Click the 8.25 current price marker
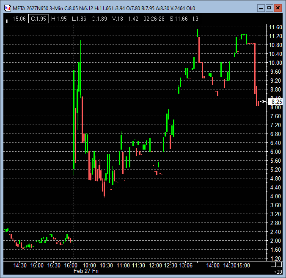The image size is (286, 278). [x=276, y=102]
